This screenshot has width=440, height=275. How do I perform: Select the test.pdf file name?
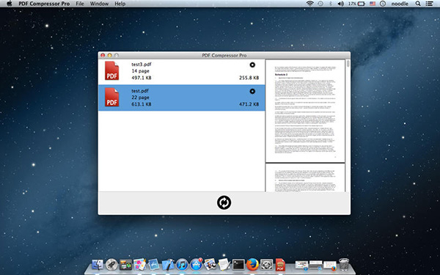pos(140,91)
